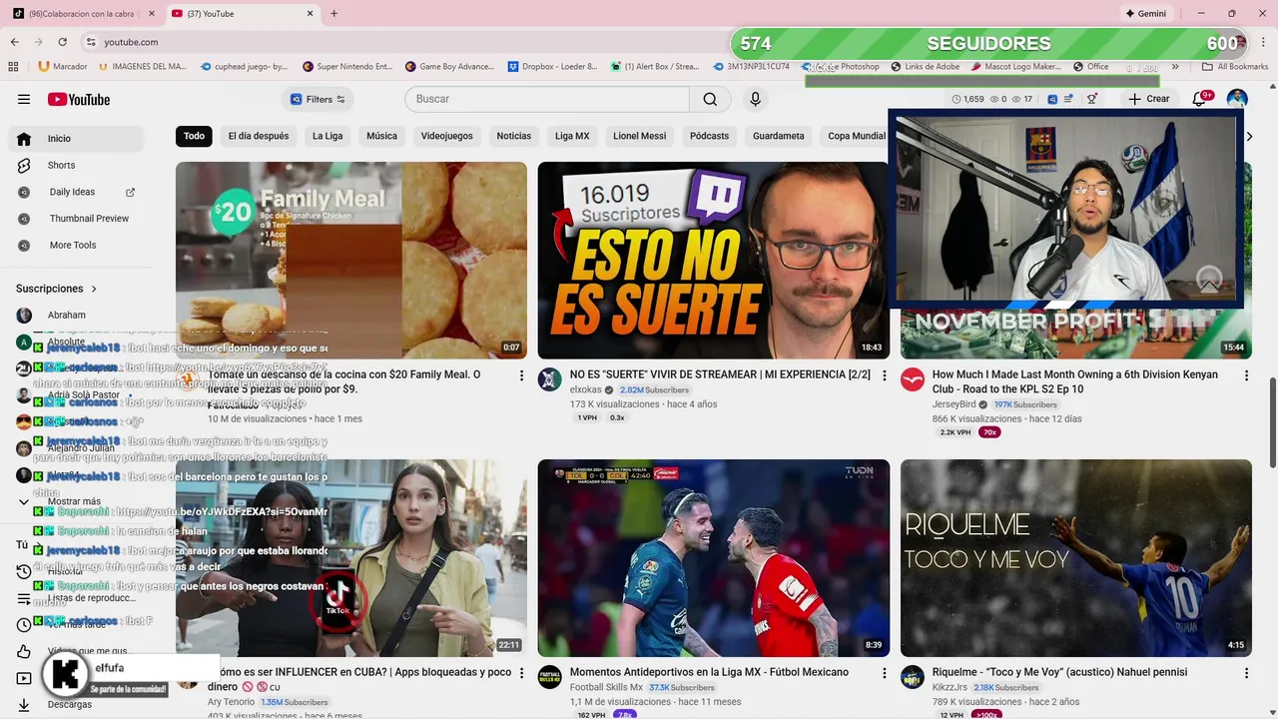Select the Noticias chip
The image size is (1278, 719).
[514, 136]
